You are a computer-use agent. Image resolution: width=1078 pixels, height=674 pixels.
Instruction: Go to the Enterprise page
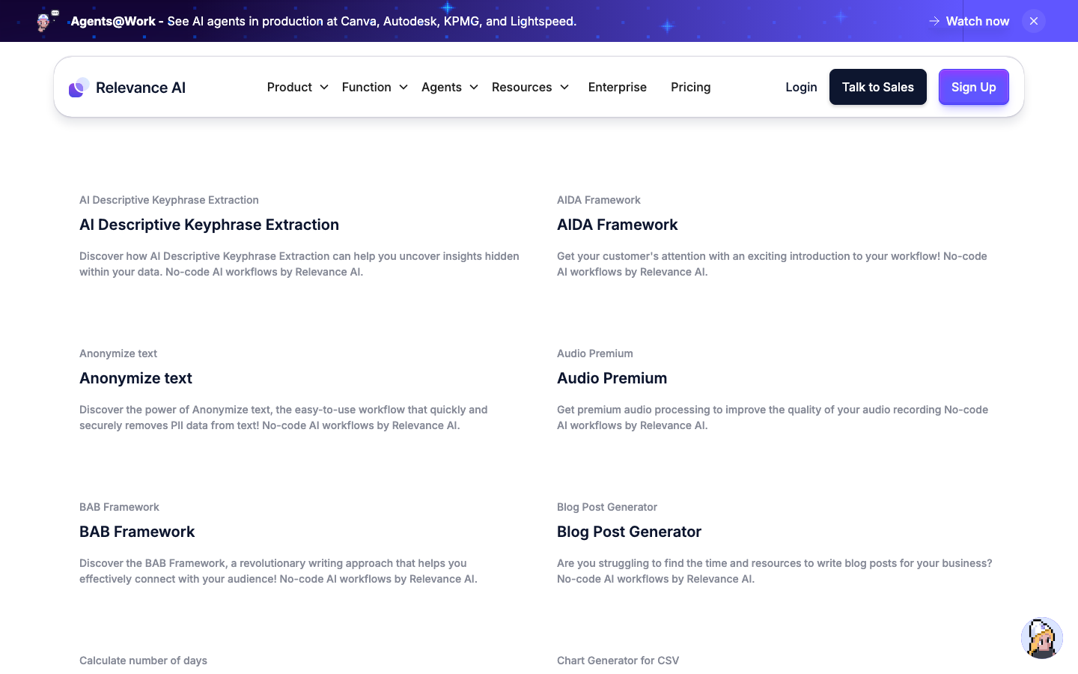coord(617,87)
